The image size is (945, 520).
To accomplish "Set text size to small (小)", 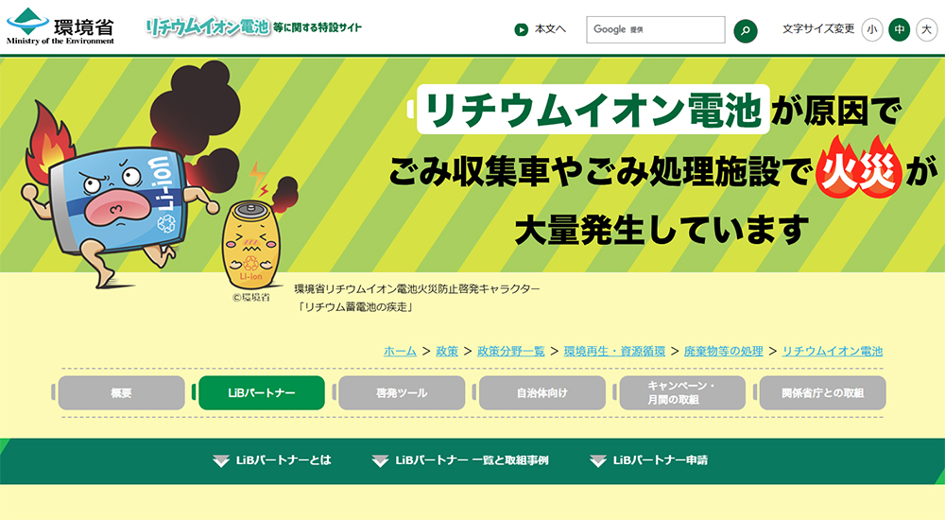I will pos(872,29).
